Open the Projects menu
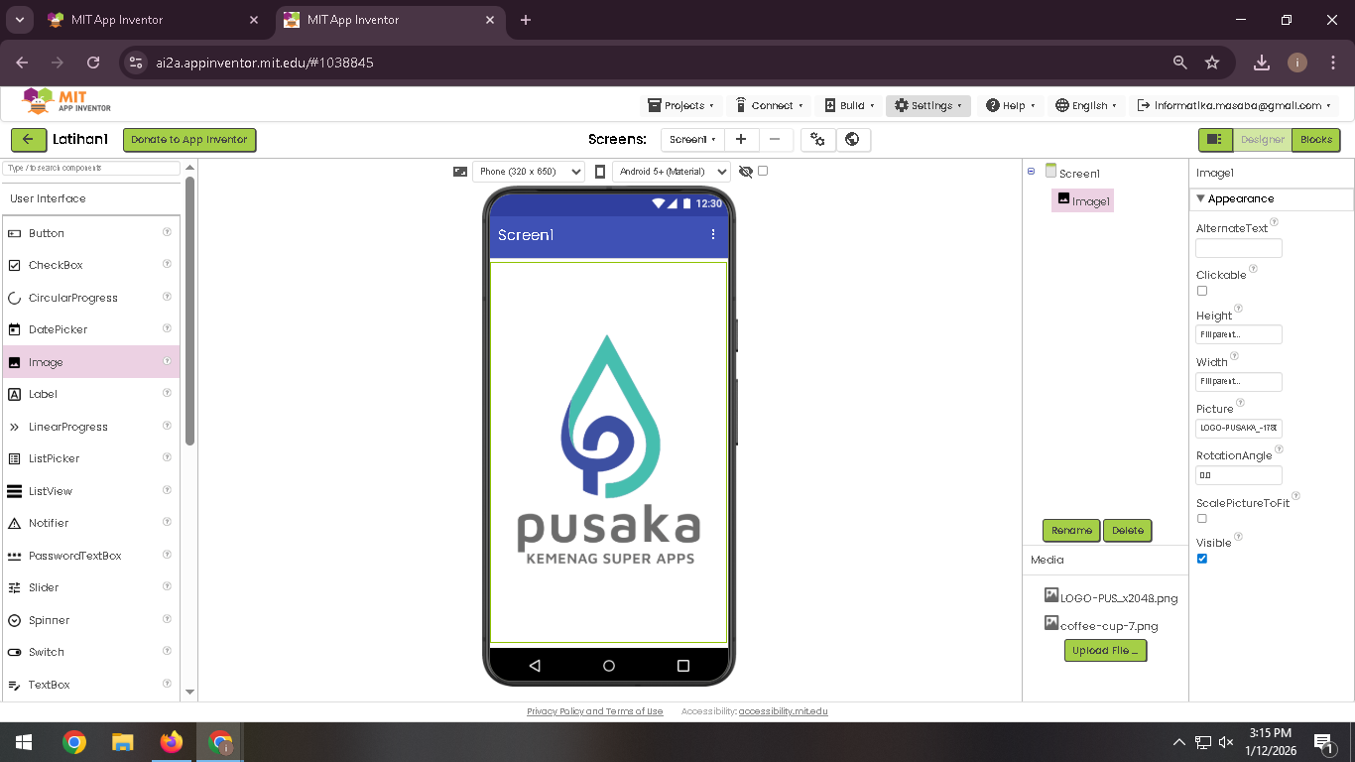 [680, 105]
